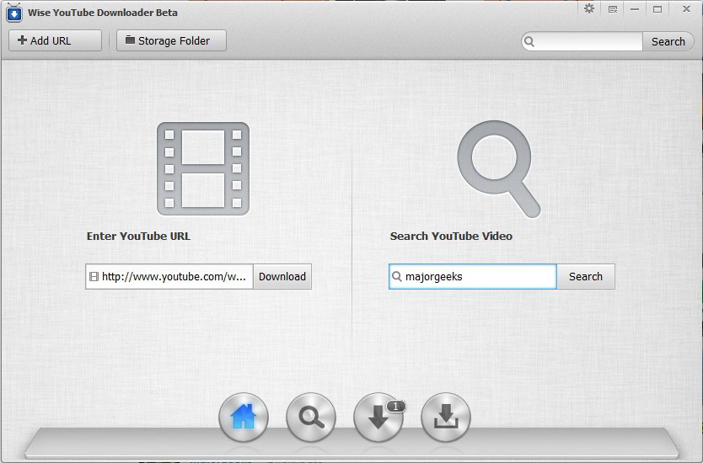The image size is (703, 463).
Task: Focus the YouTube URL input field
Action: (169, 276)
